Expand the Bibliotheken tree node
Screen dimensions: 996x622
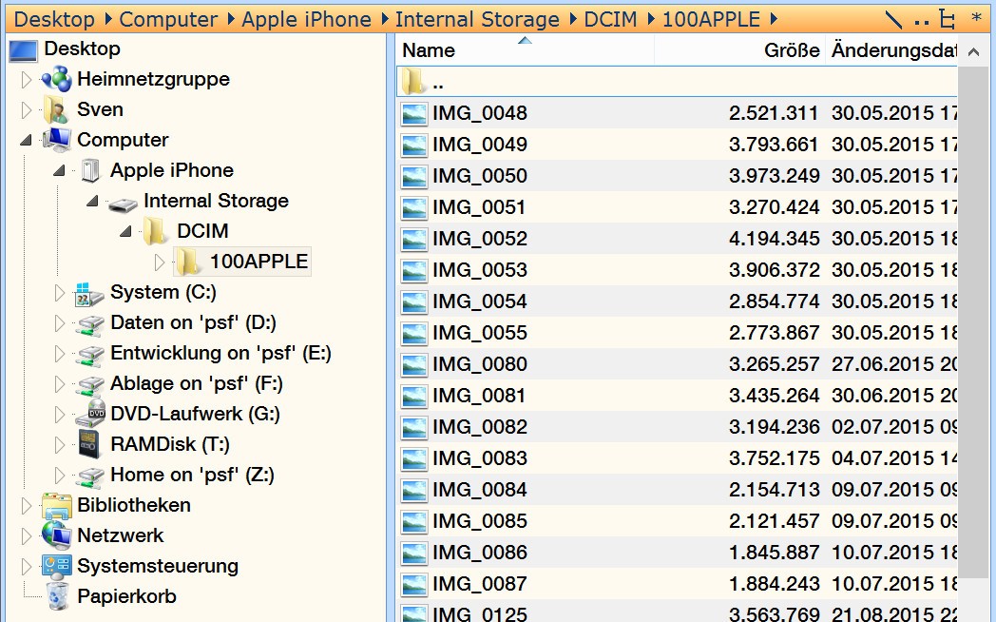(26, 505)
